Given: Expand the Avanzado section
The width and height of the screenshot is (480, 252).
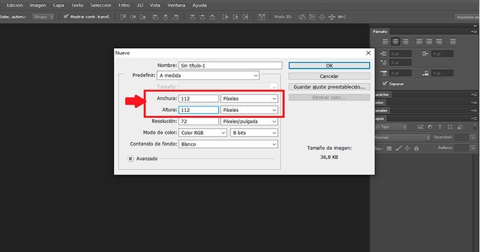Looking at the screenshot, I should (131, 158).
